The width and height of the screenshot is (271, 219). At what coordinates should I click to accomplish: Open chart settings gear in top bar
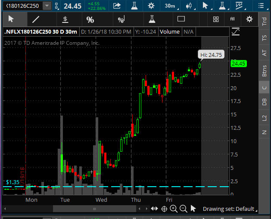pyautogui.click(x=151, y=6)
